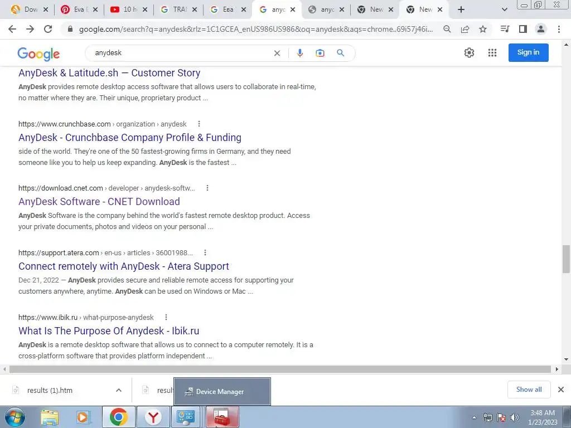
Task: Switch to Chrome on the taskbar
Action: pos(118,417)
